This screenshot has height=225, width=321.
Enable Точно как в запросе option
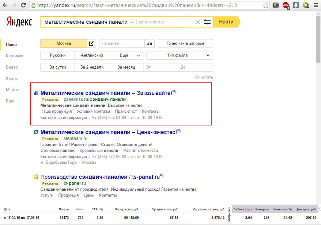(185, 43)
